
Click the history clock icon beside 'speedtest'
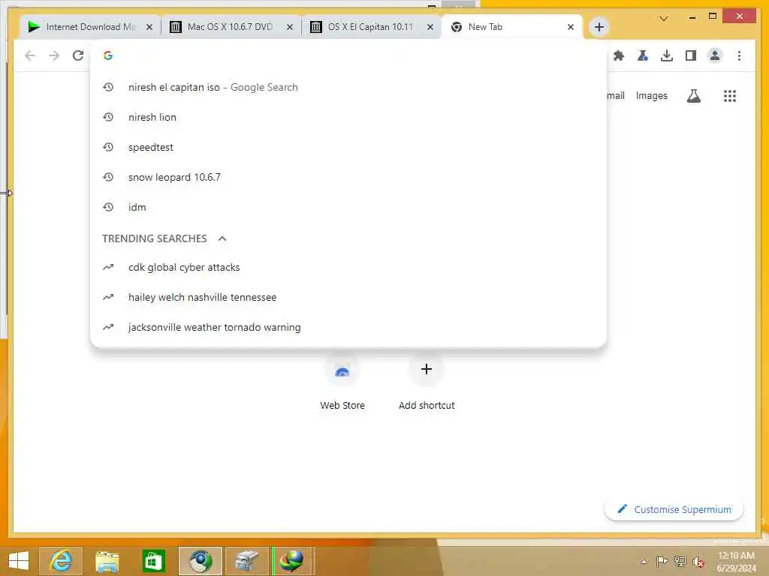coord(108,147)
